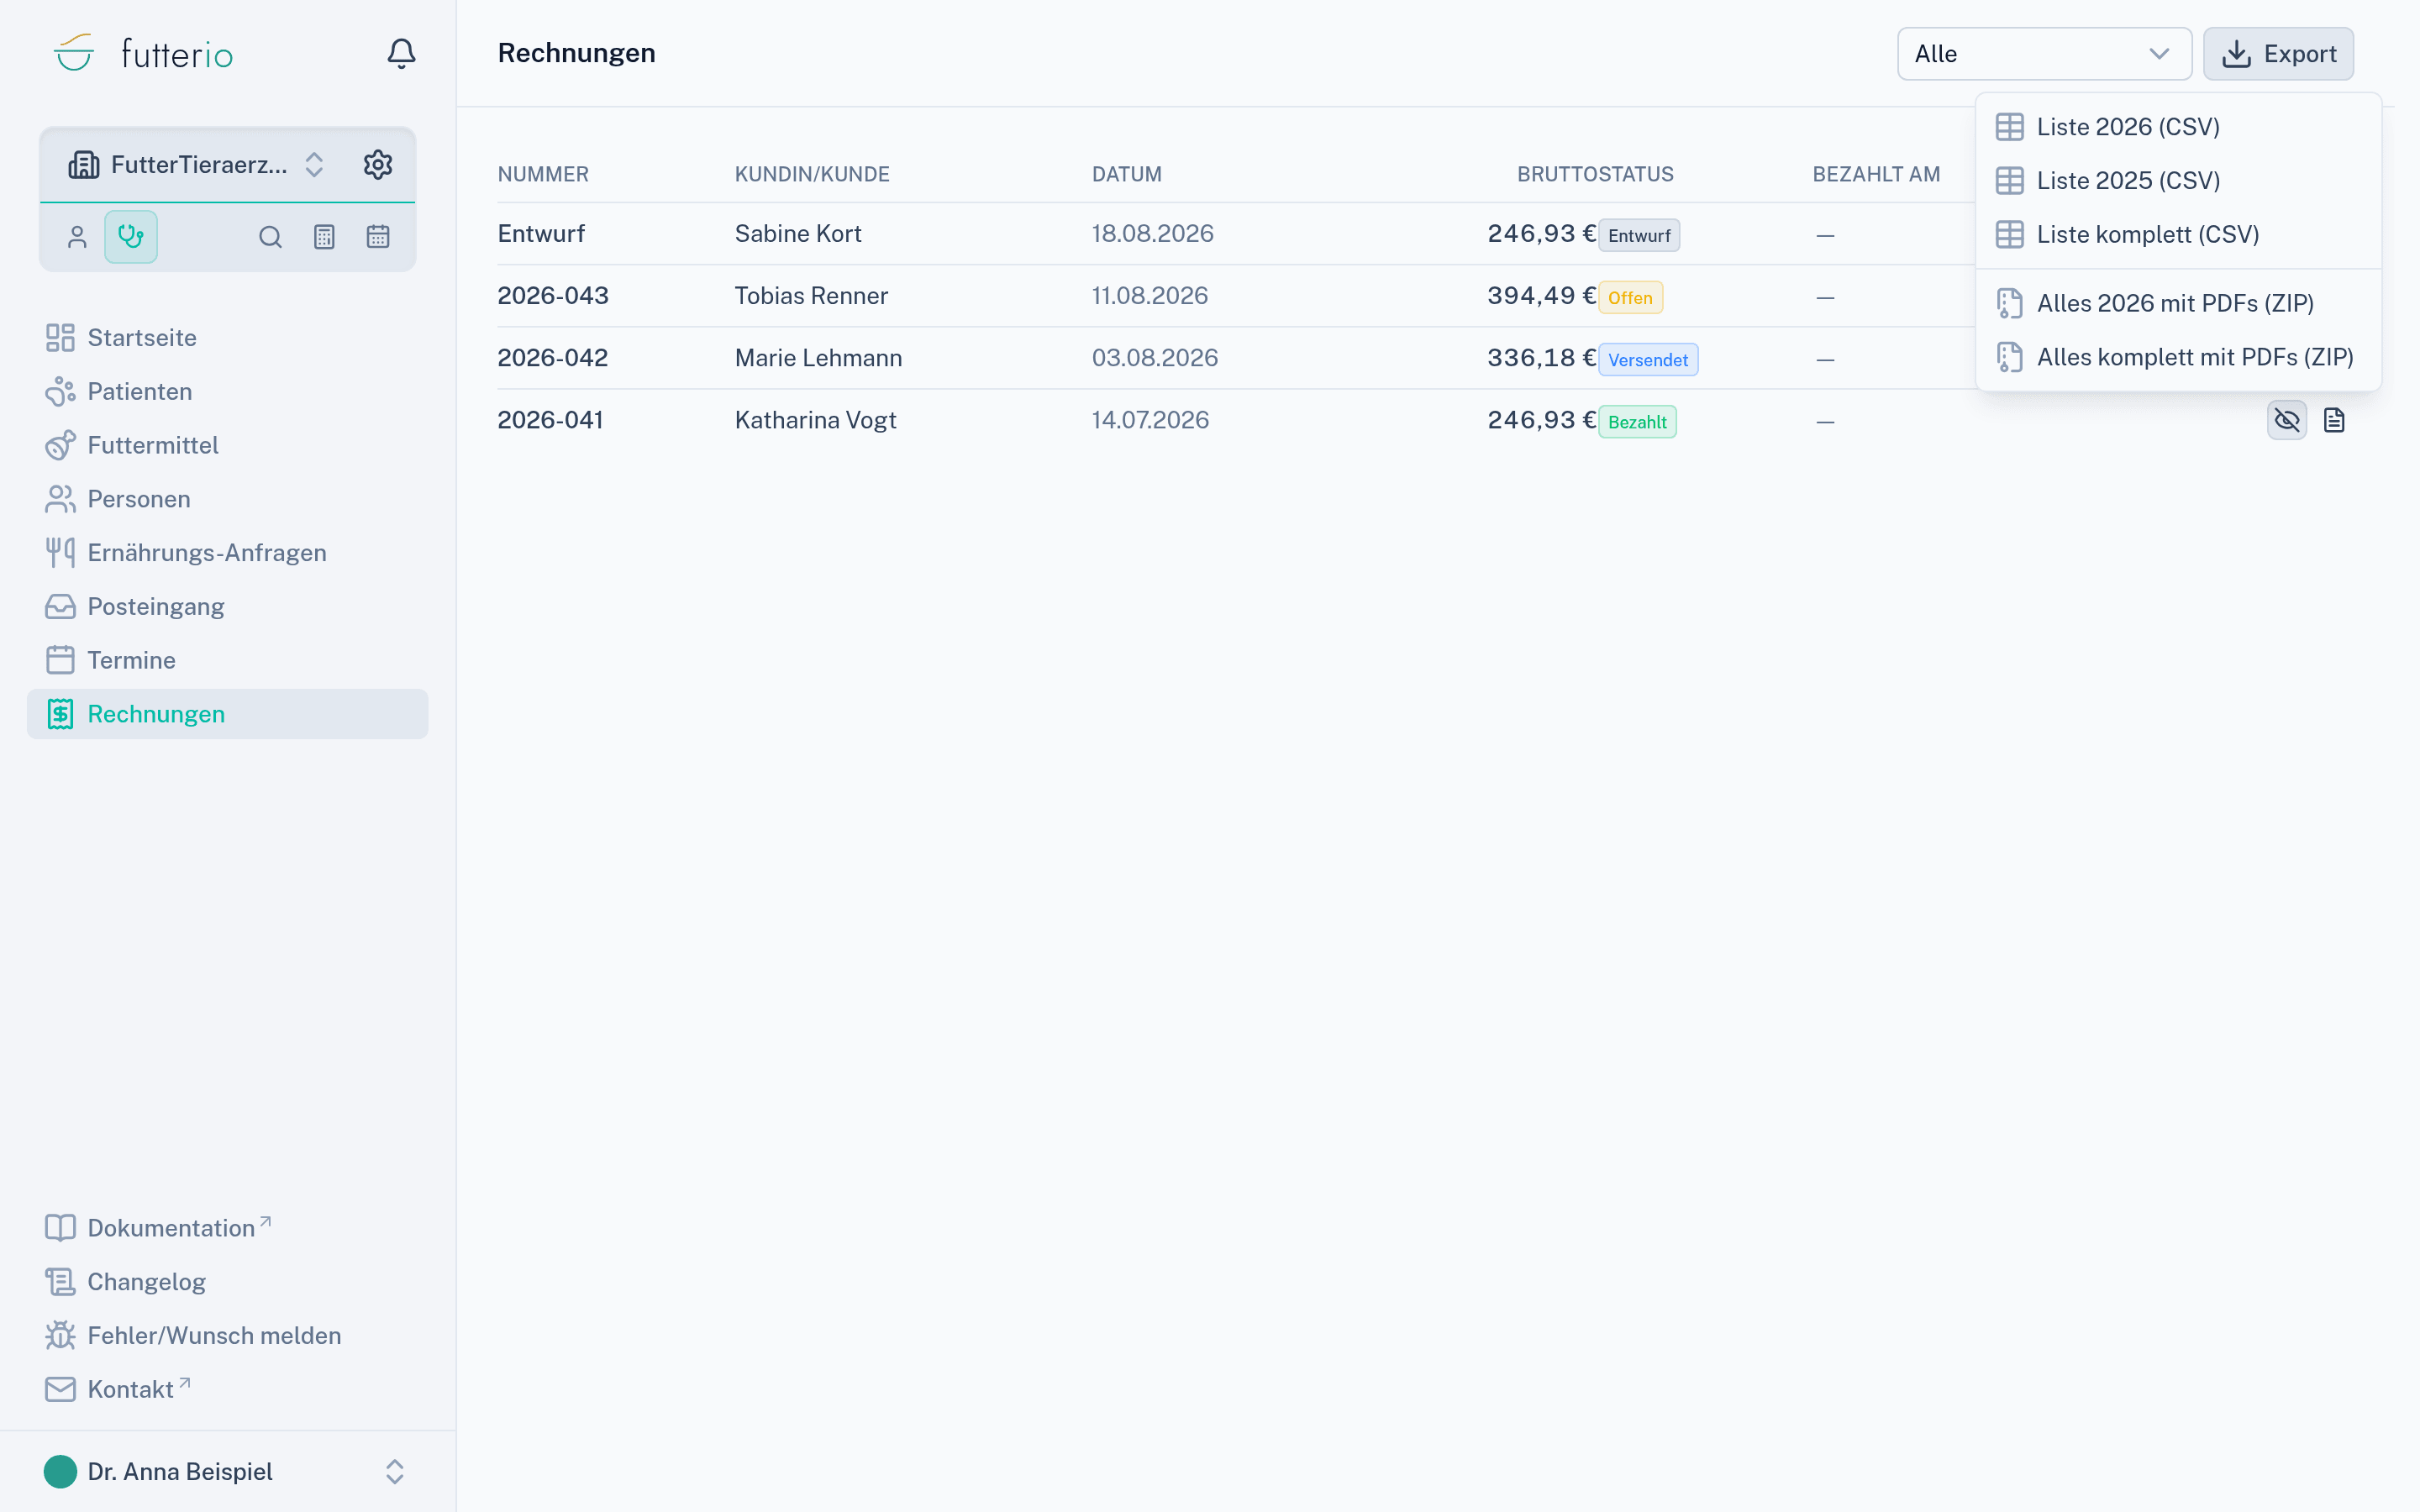Click the futterio logo
2420x1512 pixels.
tap(143, 53)
